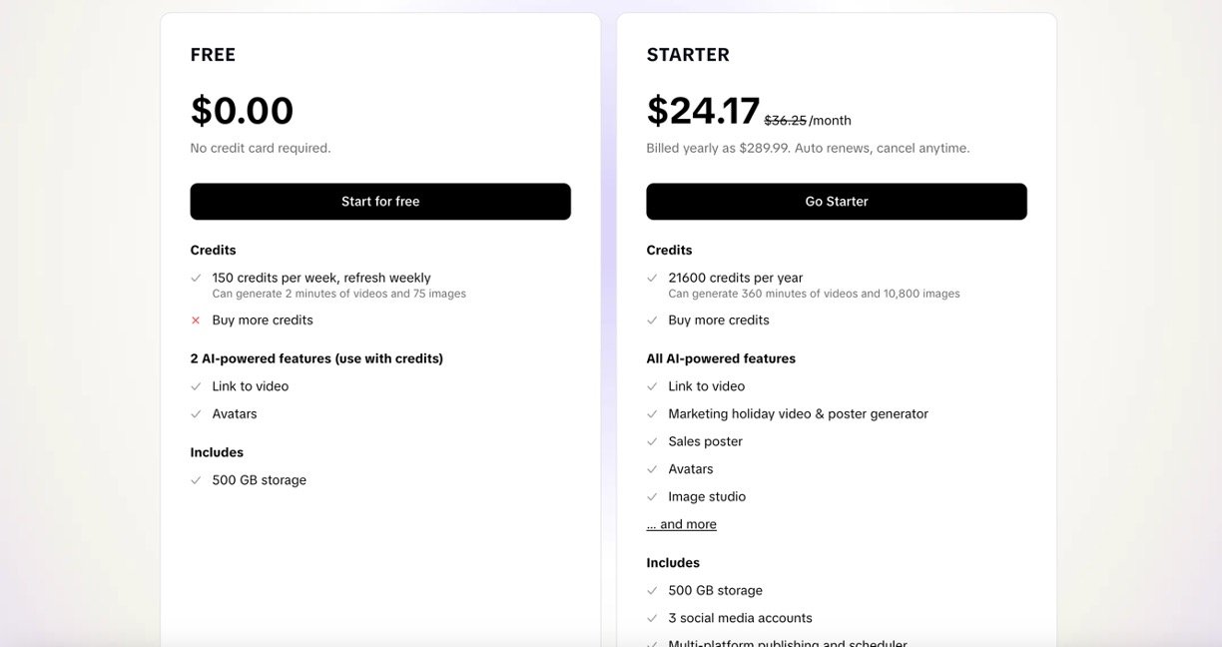Click checkmark beside Free plan 500 GB storage

click(196, 480)
